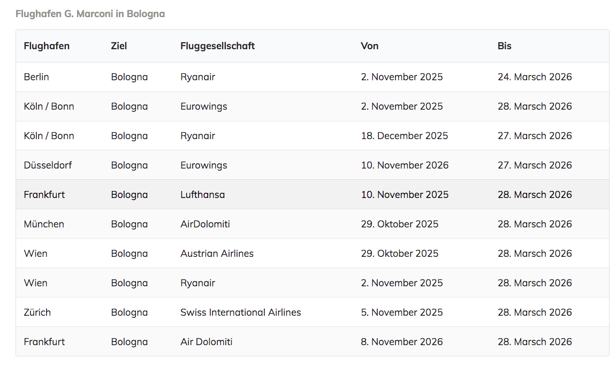This screenshot has height=373, width=616.
Task: Select the Austrian Airlines cell
Action: [x=217, y=254]
